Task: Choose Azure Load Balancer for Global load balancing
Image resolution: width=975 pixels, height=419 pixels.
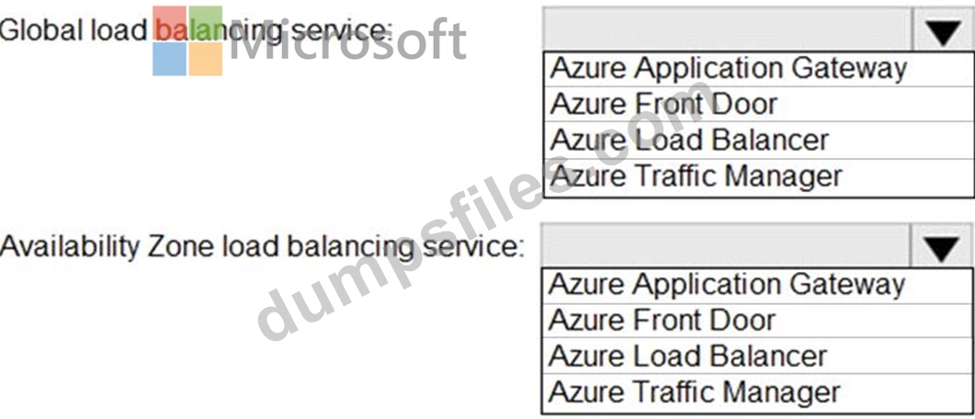Action: click(758, 140)
